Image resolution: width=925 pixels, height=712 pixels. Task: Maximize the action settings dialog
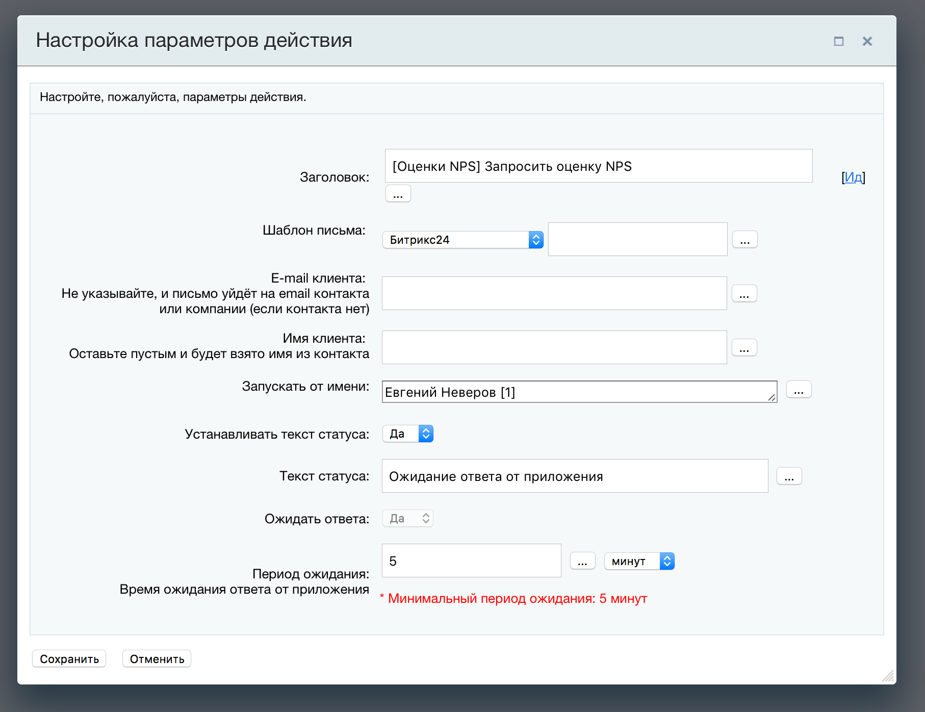(838, 41)
